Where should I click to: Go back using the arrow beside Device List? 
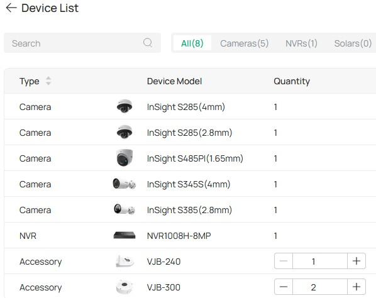11,8
